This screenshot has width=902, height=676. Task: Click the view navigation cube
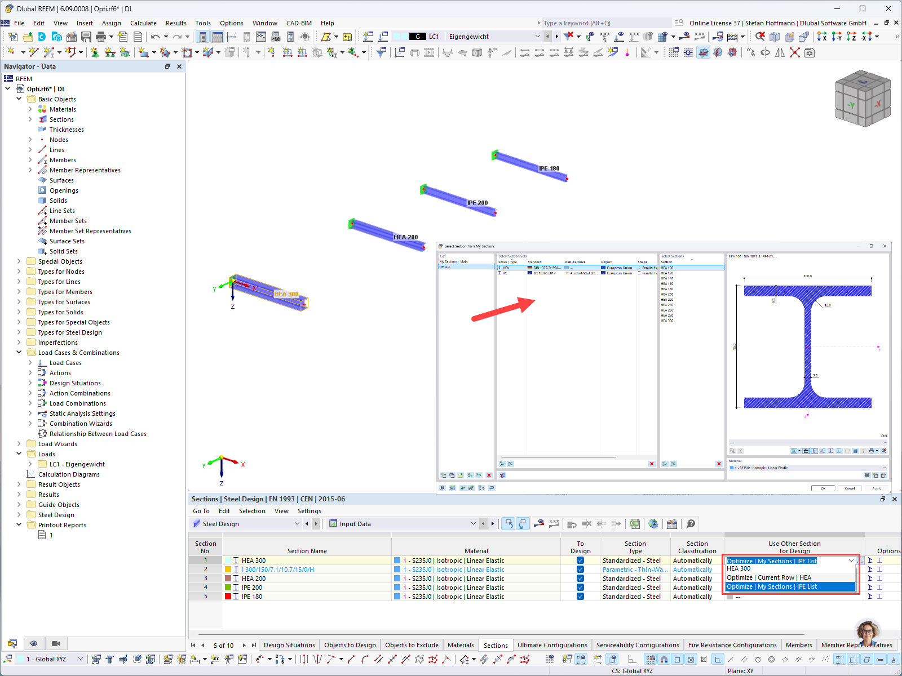click(863, 97)
